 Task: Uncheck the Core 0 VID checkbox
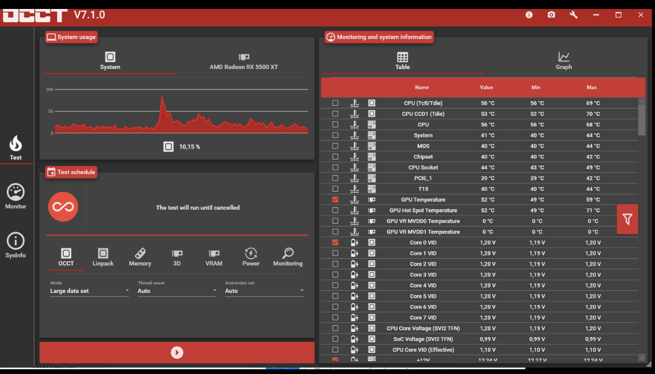[335, 242]
